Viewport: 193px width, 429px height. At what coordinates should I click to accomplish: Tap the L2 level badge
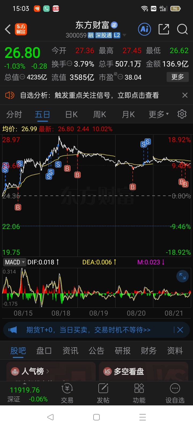click(117, 35)
